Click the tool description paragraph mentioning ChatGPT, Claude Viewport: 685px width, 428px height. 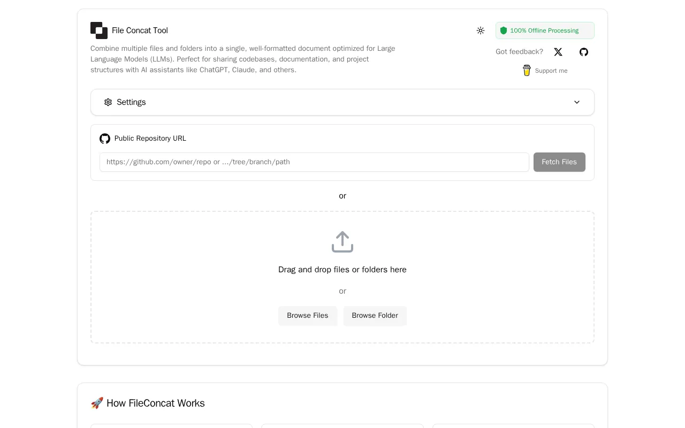tap(243, 59)
